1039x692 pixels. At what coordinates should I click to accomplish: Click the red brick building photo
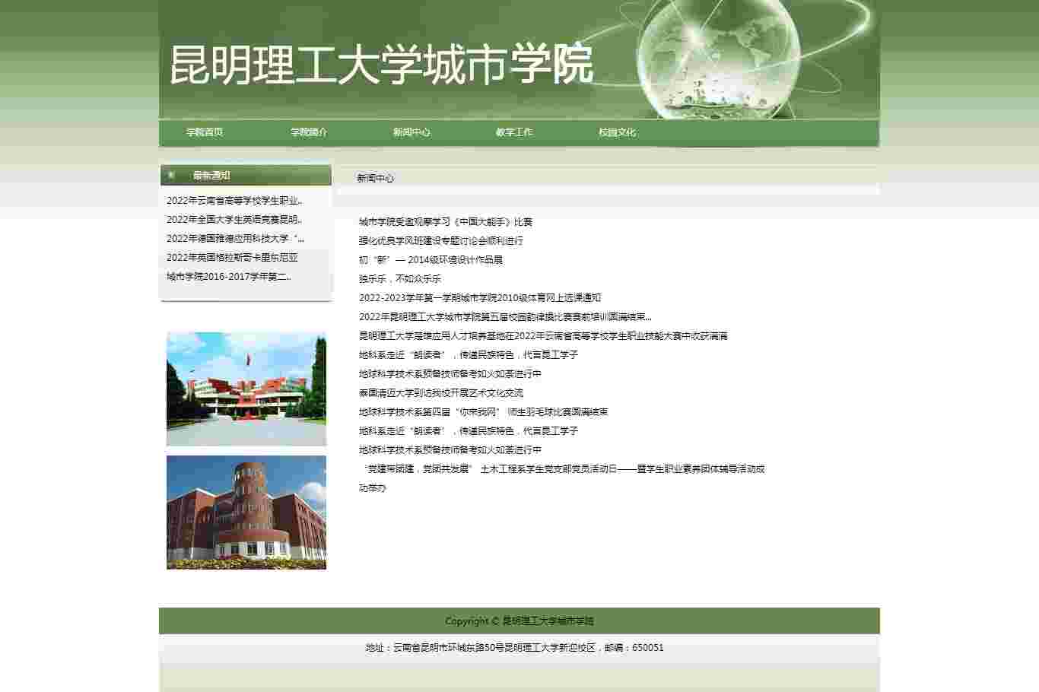(246, 513)
